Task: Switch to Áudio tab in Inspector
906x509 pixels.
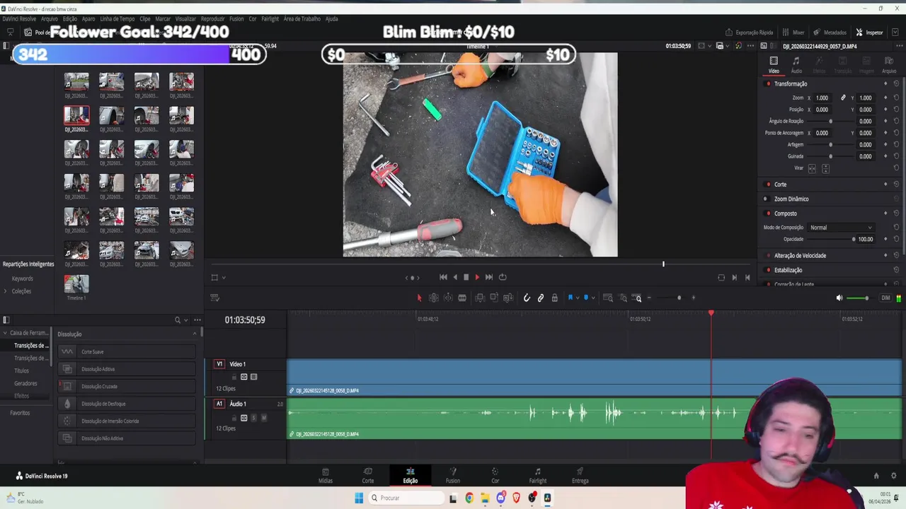Action: [x=796, y=64]
